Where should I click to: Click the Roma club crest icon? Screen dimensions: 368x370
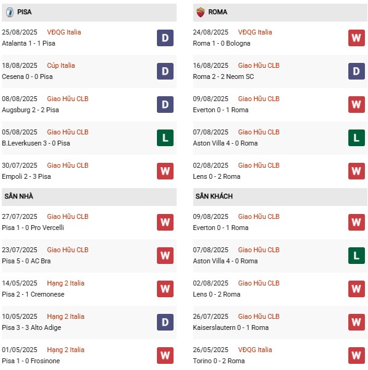point(201,12)
